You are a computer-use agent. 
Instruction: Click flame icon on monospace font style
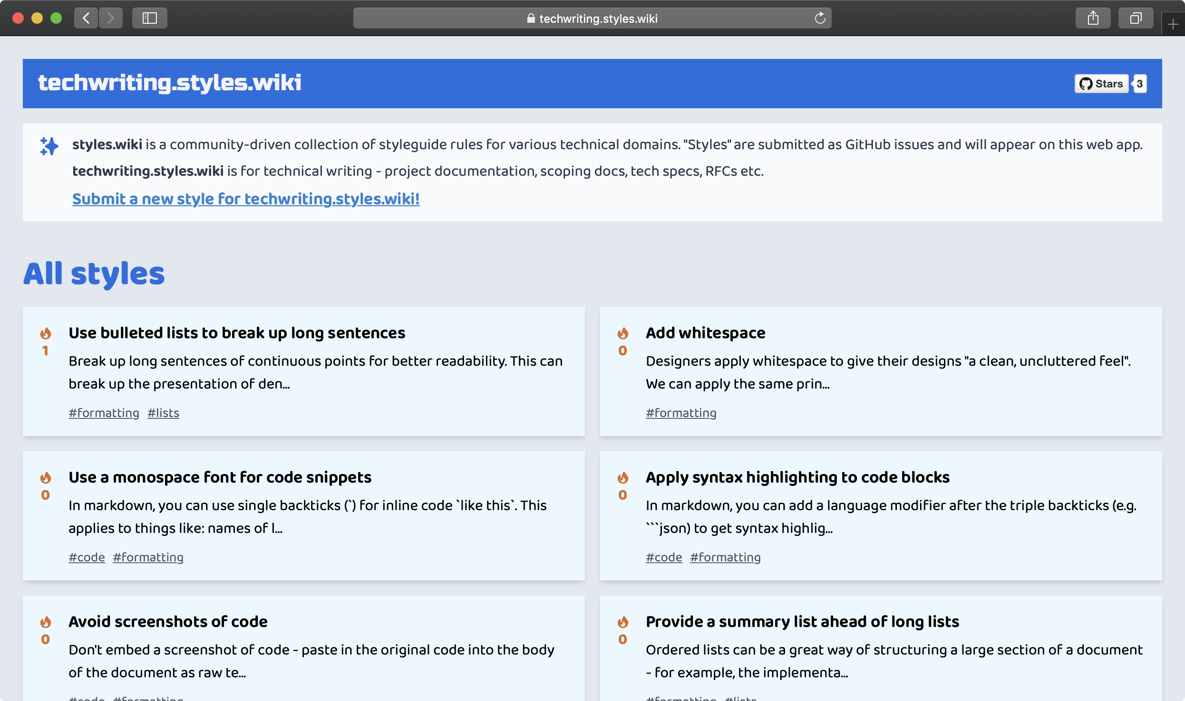coord(46,478)
